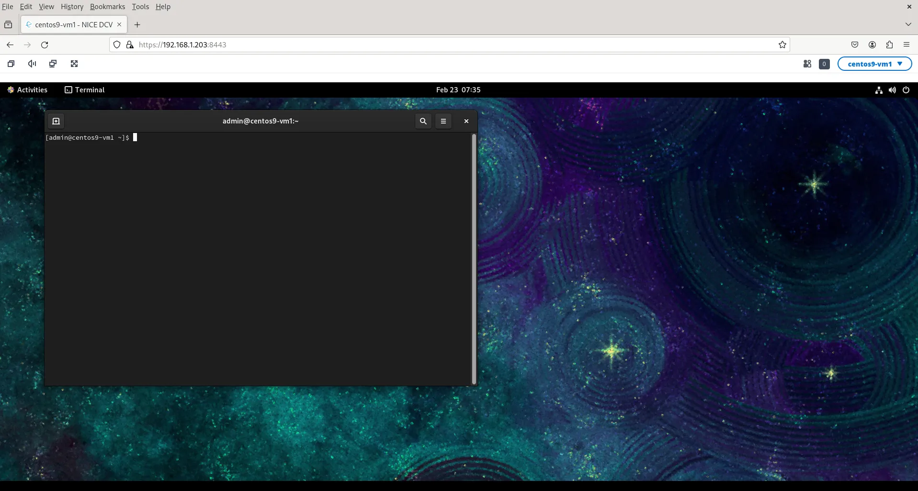918x491 pixels.
Task: Go back one page
Action: click(10, 45)
